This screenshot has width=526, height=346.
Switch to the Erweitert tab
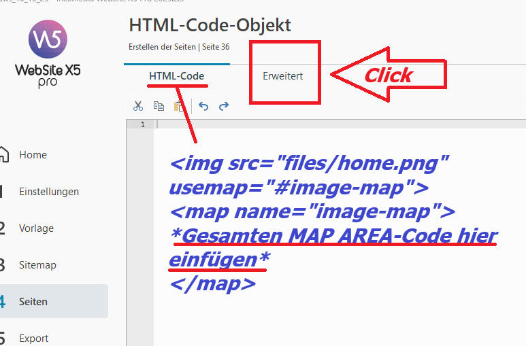[x=282, y=76]
